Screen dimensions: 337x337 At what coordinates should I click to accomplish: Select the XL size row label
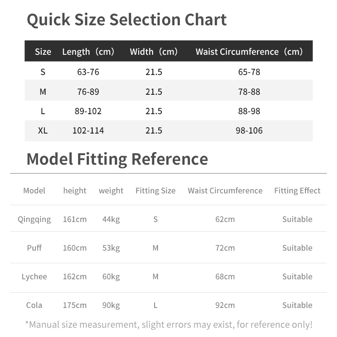tap(43, 131)
